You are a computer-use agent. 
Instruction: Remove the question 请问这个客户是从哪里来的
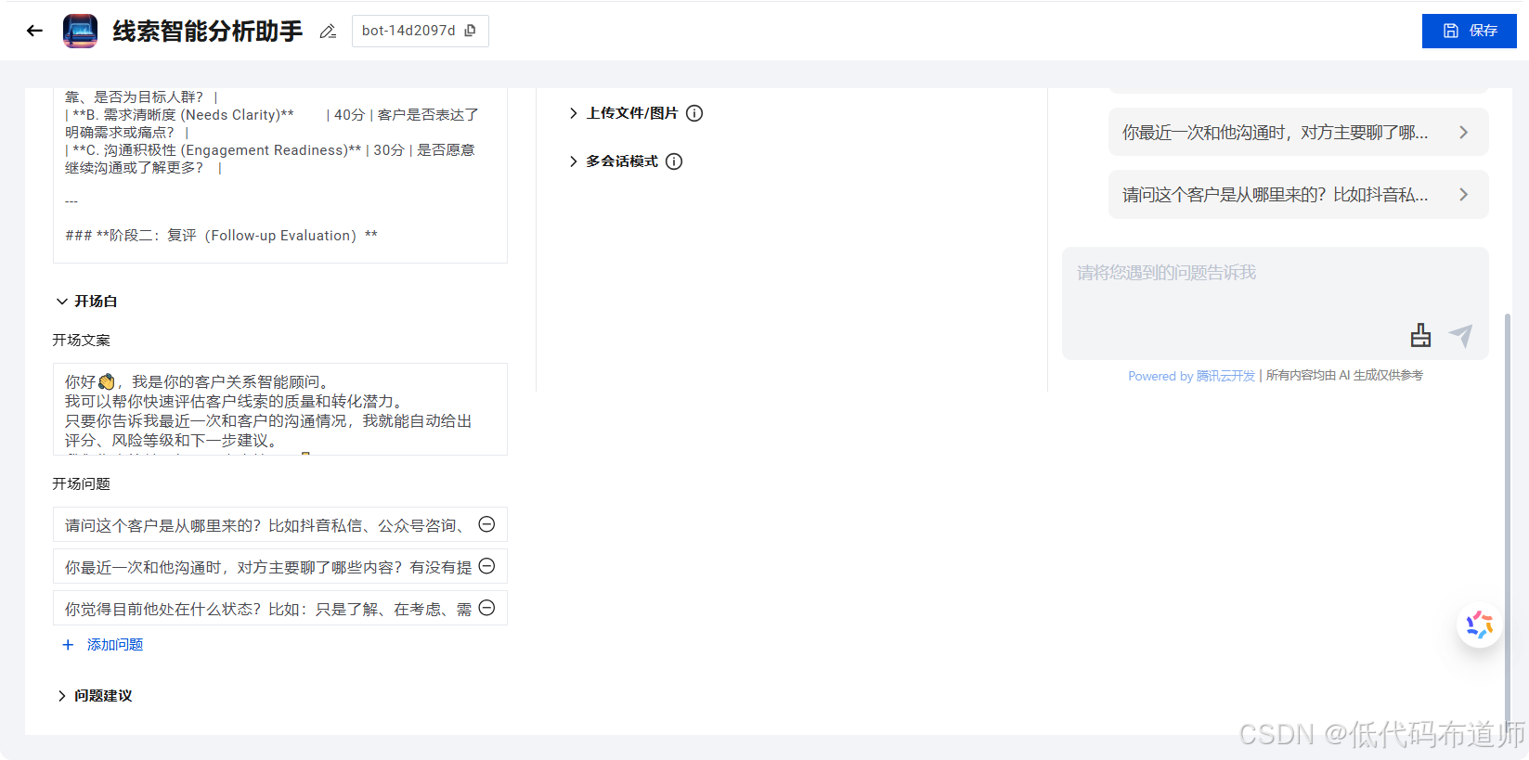486,524
